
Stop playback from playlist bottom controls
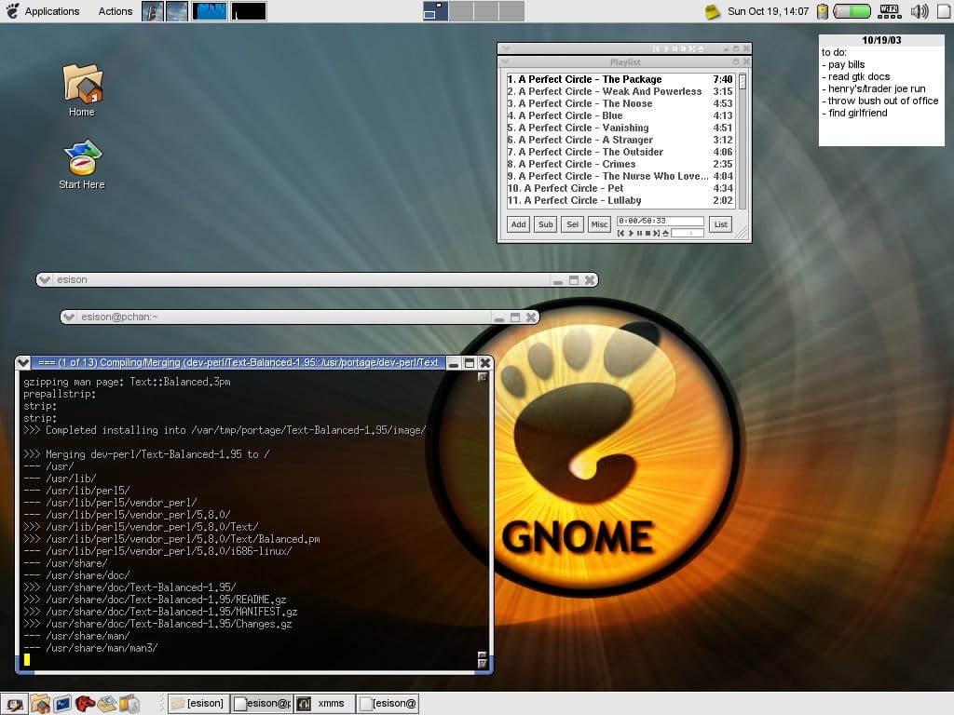pyautogui.click(x=648, y=234)
